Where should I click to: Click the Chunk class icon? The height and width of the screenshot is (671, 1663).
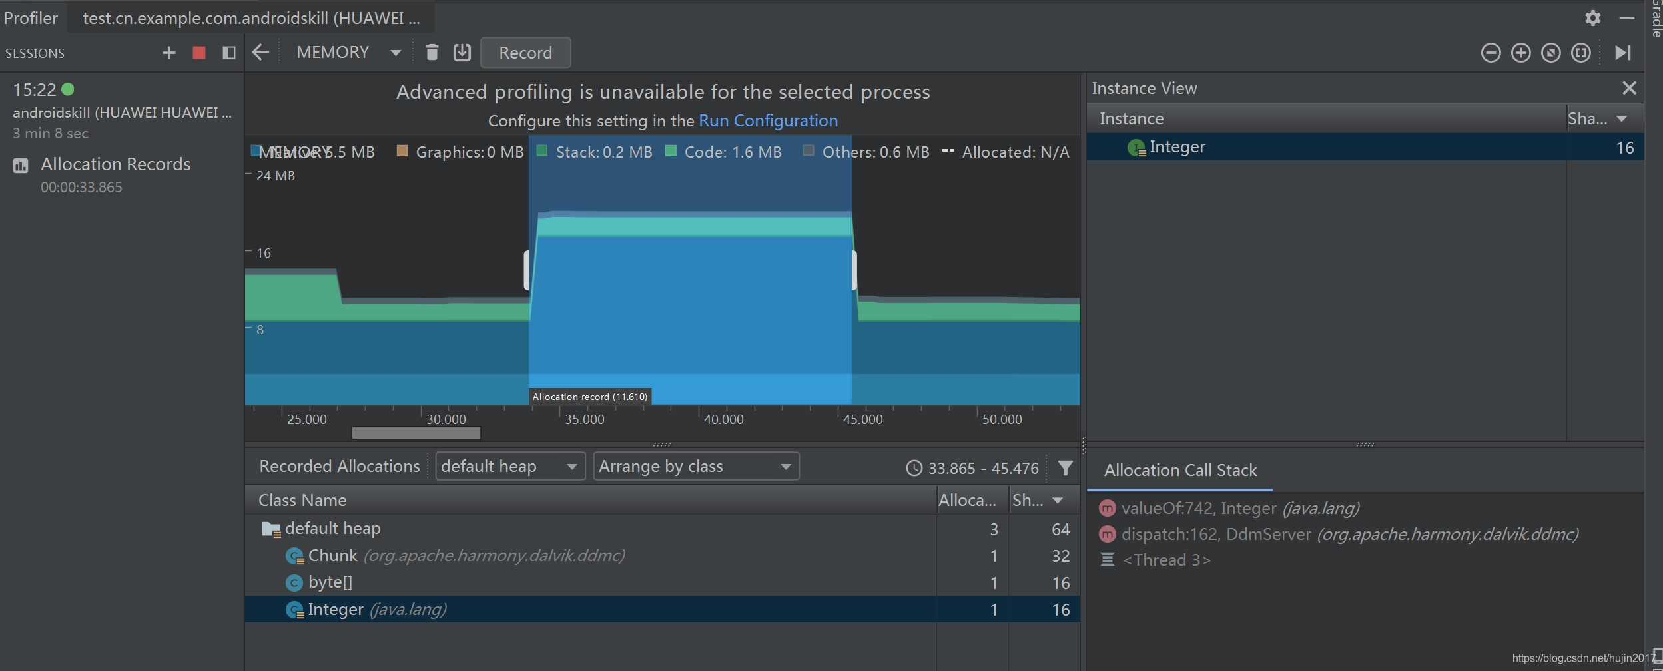click(x=294, y=556)
